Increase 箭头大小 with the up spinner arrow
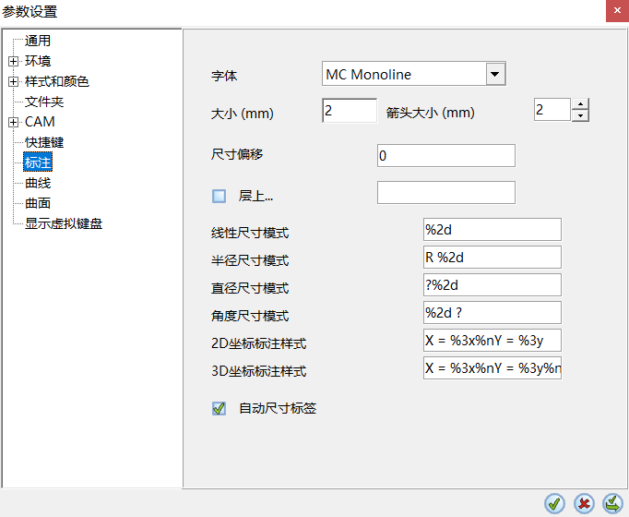 (x=580, y=104)
